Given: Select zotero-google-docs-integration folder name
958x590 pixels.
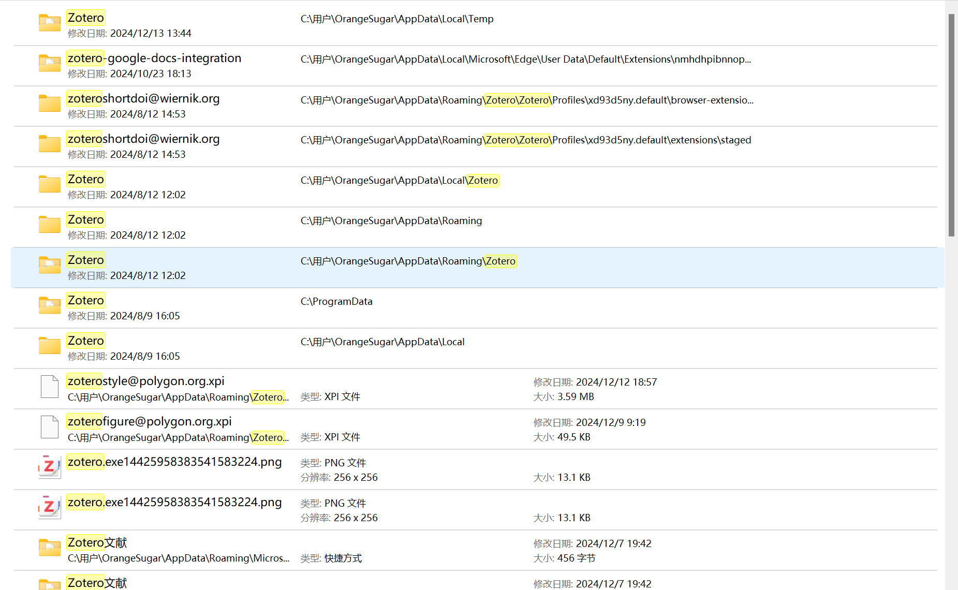Looking at the screenshot, I should pos(154,58).
